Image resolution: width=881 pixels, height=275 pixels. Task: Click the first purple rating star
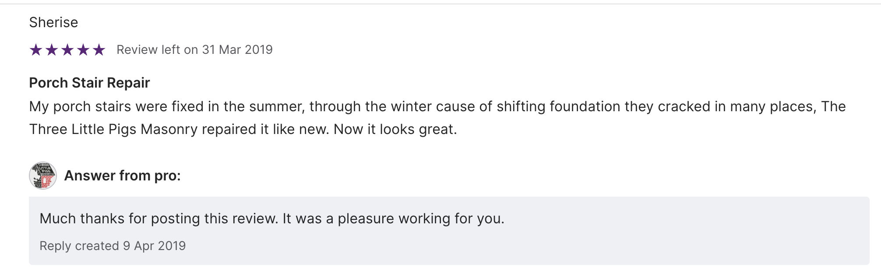click(x=36, y=50)
